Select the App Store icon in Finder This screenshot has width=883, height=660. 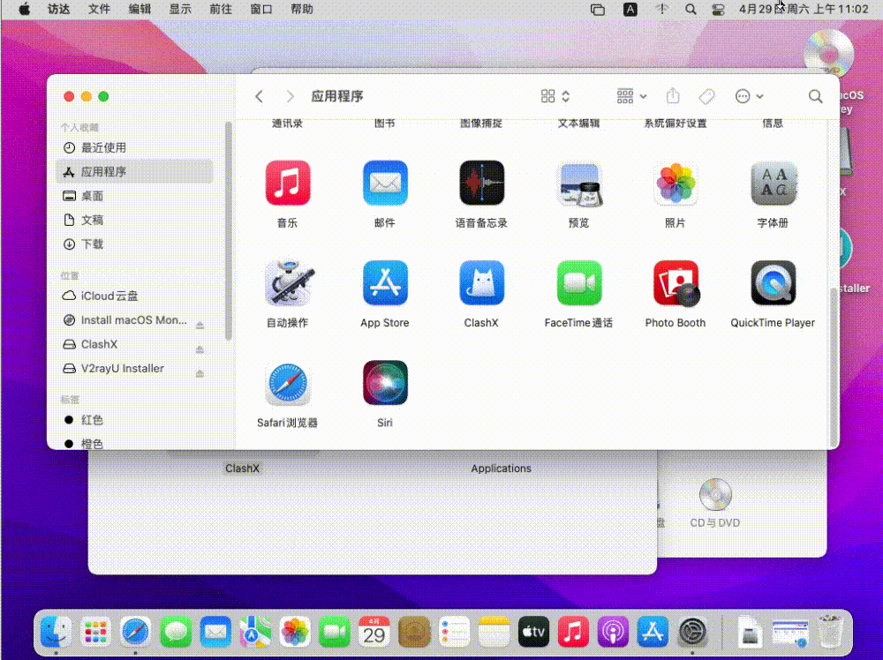(385, 283)
